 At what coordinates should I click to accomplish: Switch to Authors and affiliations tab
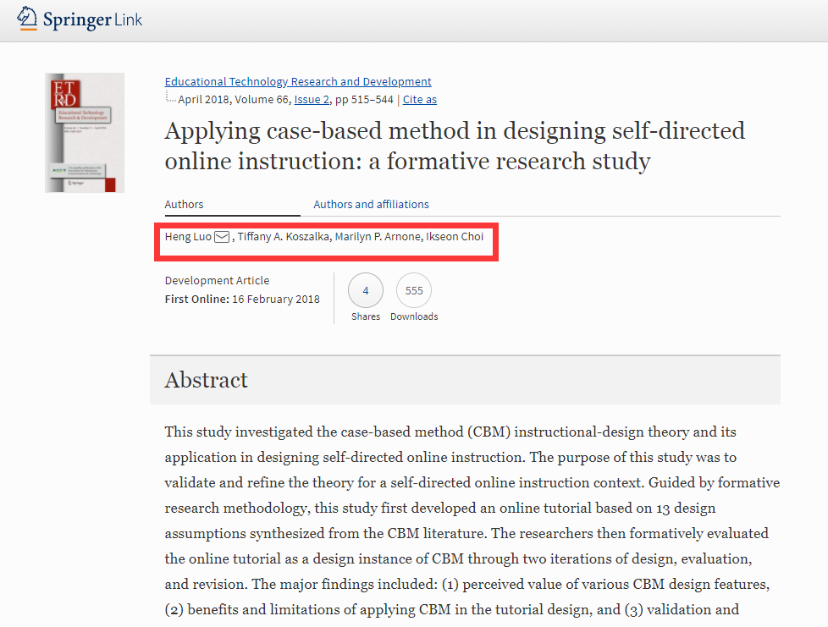point(371,204)
